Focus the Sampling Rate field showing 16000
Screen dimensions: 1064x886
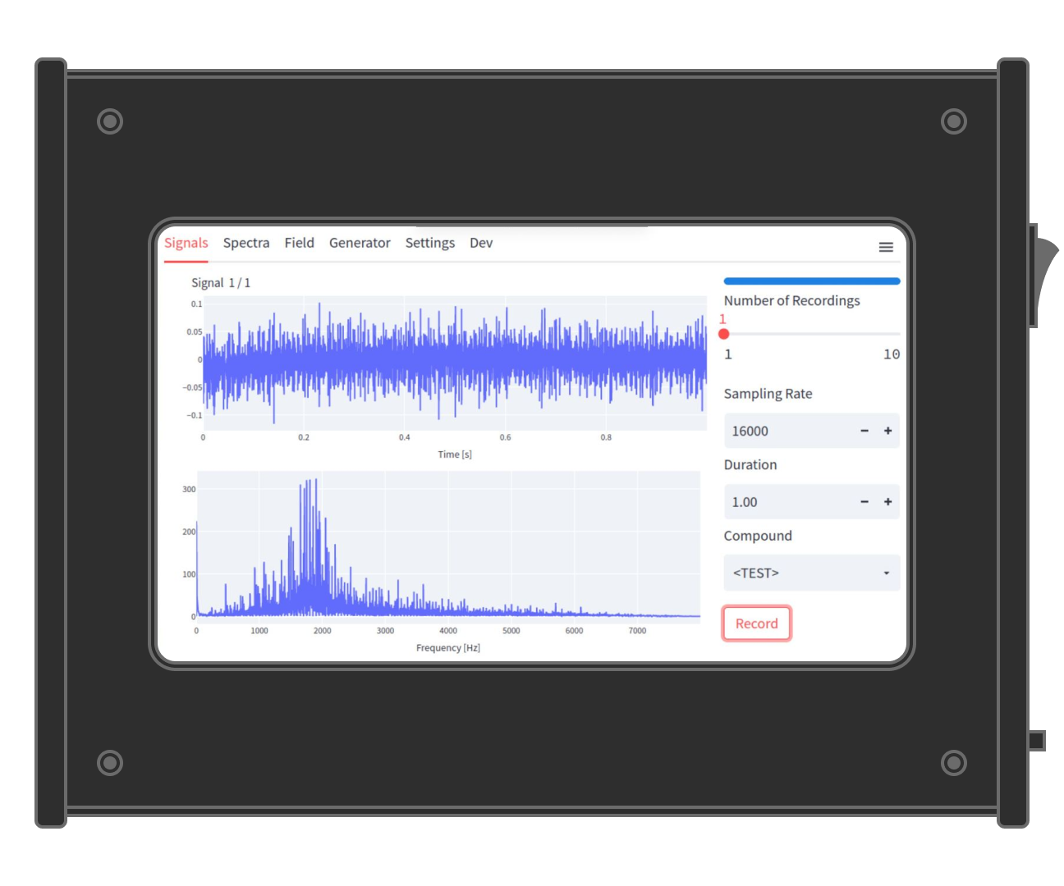pos(788,431)
